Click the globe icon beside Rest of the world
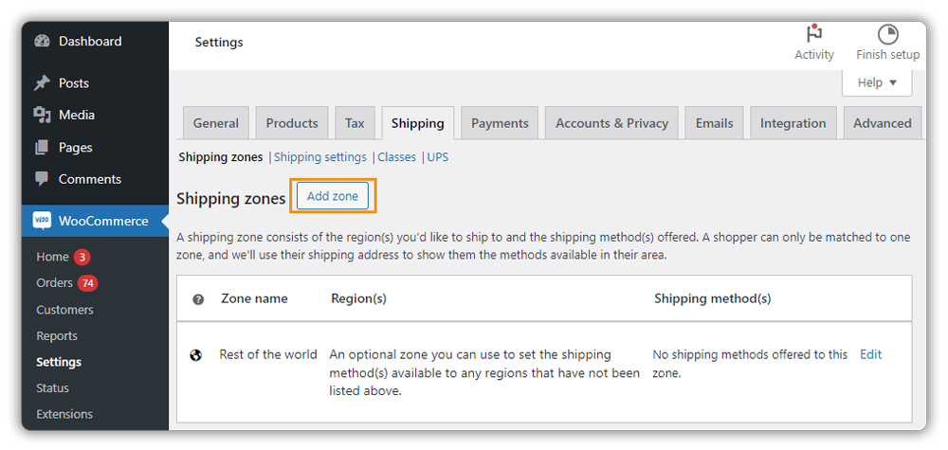The image size is (948, 450). [195, 355]
